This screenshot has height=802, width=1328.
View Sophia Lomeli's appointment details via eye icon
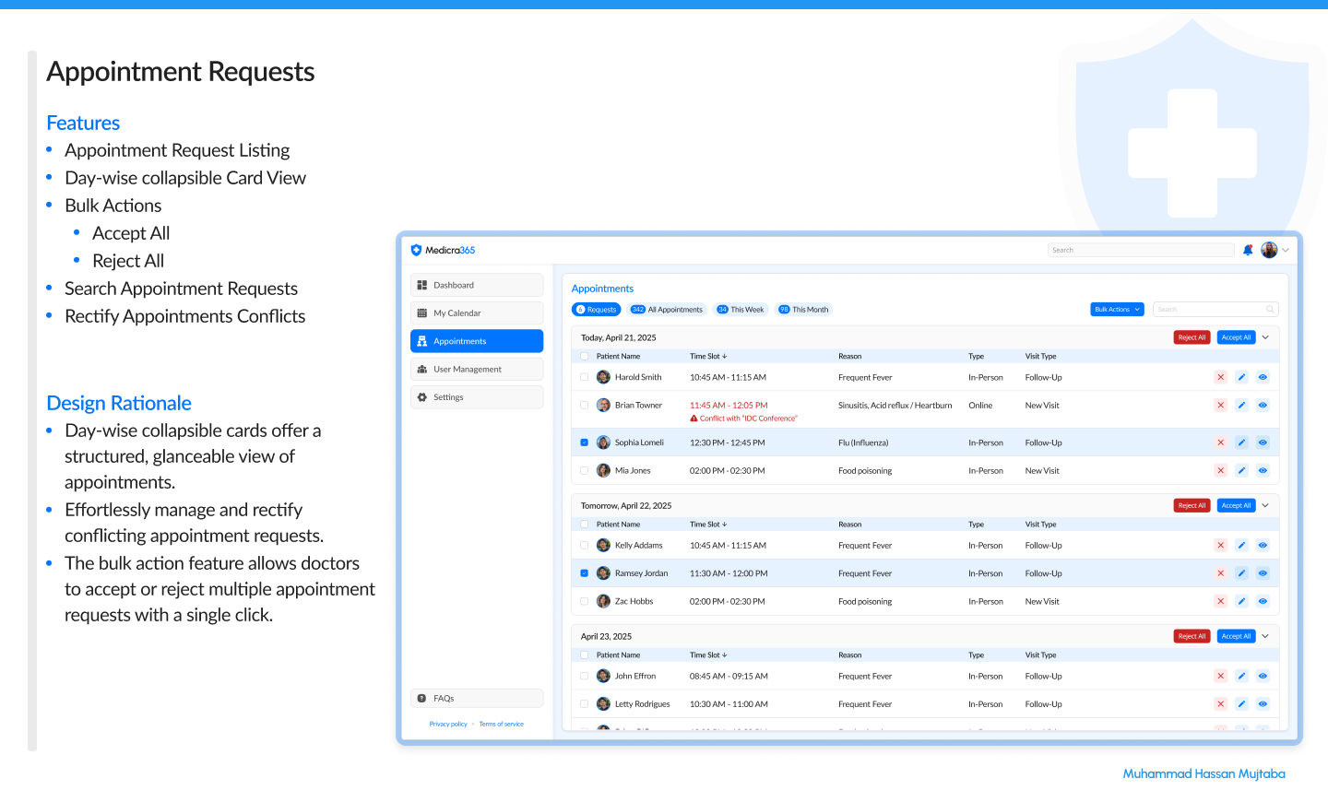point(1263,442)
